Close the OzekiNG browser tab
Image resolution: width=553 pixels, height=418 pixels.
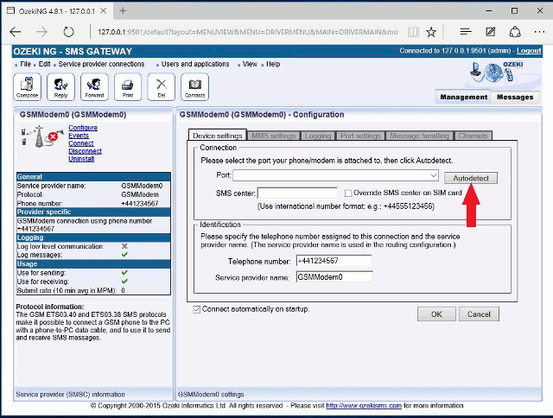[104, 11]
